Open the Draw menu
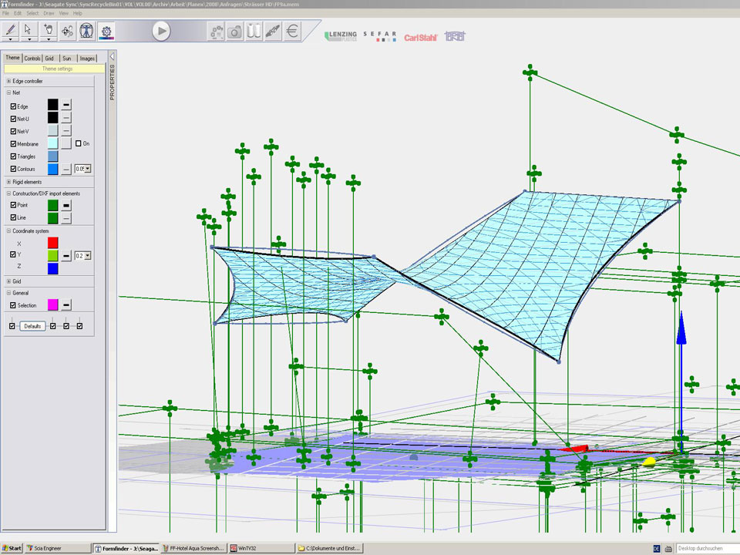The height and width of the screenshot is (555, 740). tap(49, 13)
